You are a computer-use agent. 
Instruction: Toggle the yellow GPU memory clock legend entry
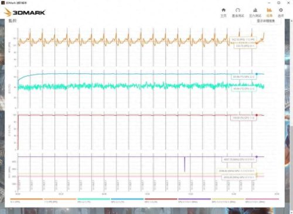(228, 201)
